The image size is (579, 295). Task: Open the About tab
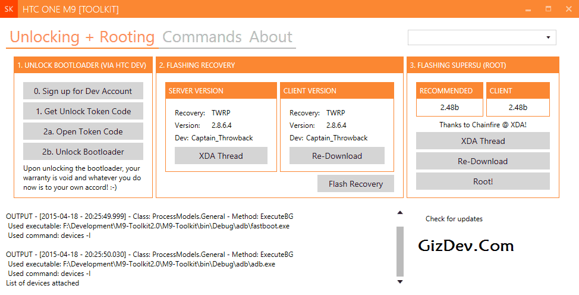(x=270, y=37)
